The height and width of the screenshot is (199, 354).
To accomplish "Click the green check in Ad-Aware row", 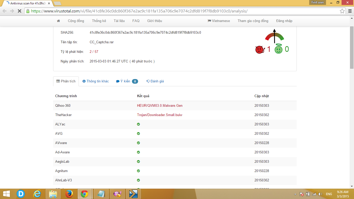I will pos(138,152).
